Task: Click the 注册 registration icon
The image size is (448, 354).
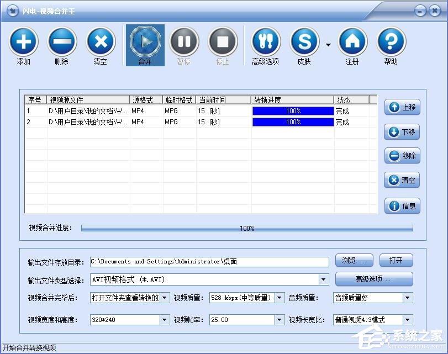Action: coord(352,41)
